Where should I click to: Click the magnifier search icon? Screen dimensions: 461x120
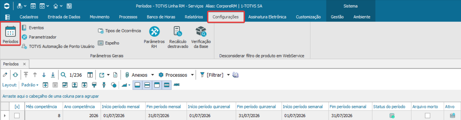[63, 75]
